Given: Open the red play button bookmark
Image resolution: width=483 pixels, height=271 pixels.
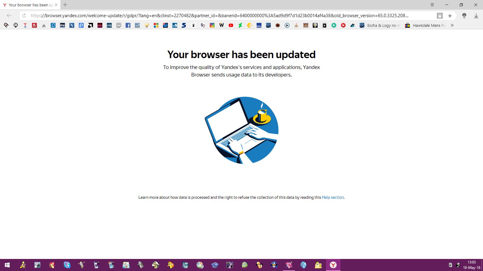Looking at the screenshot, I should click(x=343, y=25).
